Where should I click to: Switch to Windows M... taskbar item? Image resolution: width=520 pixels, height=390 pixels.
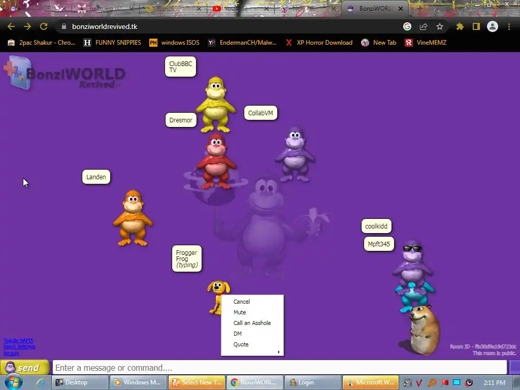tap(138, 382)
